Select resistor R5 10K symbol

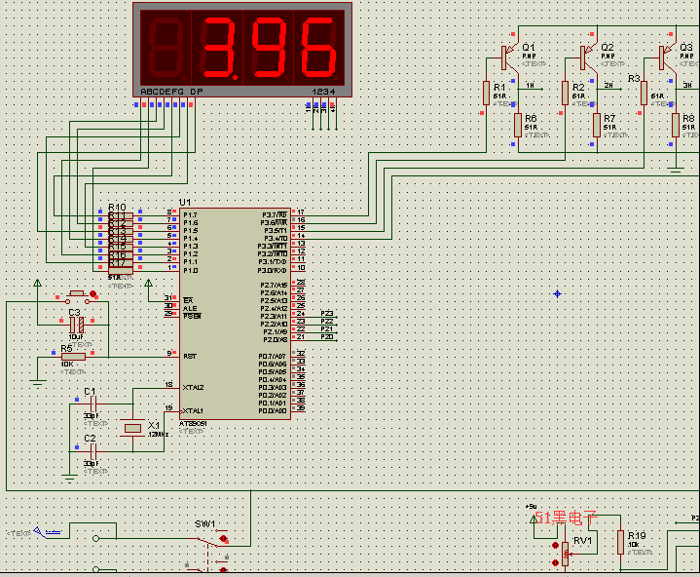[x=73, y=357]
